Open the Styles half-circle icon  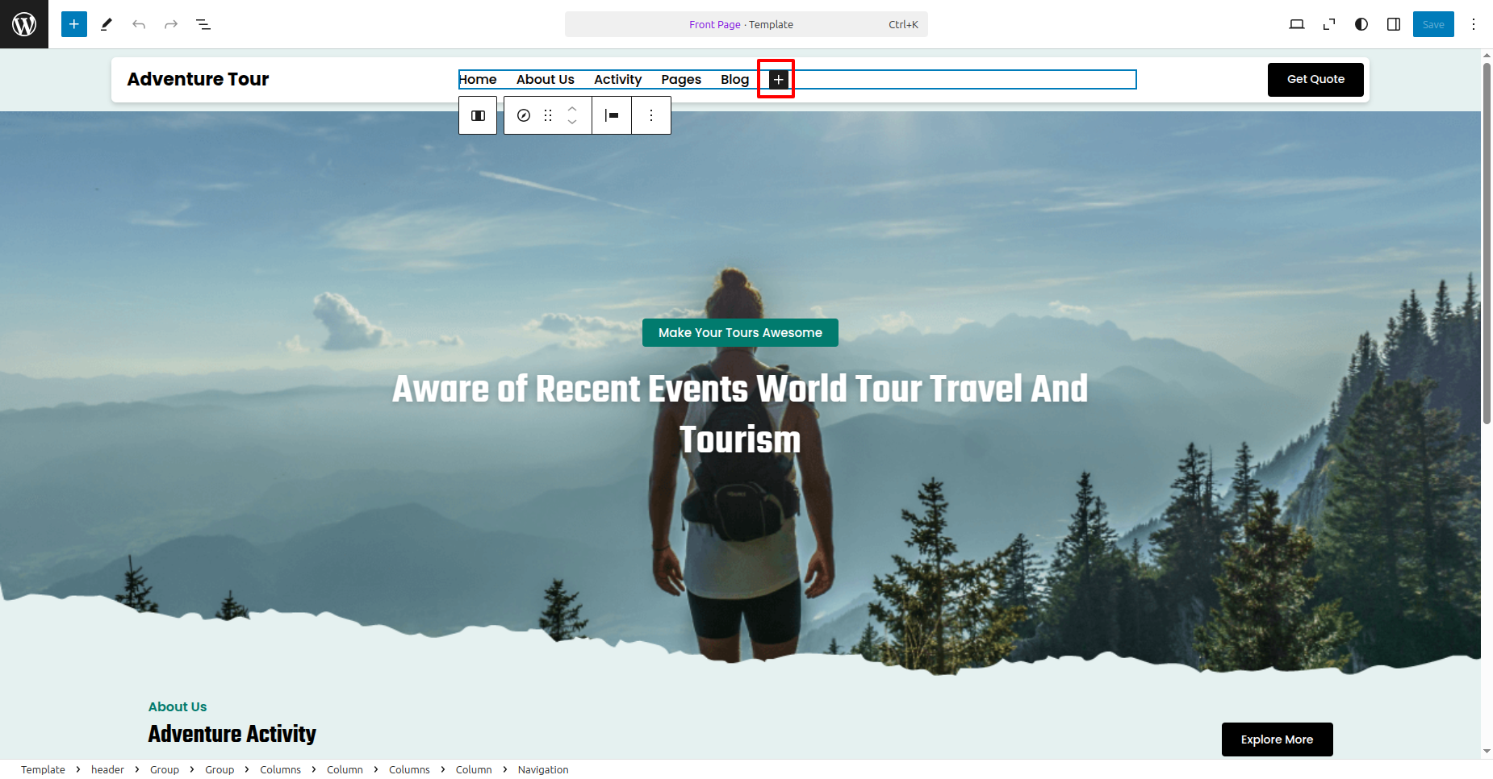click(1361, 24)
